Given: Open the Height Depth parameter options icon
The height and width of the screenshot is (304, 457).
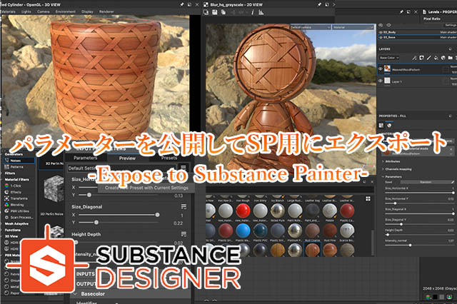Looking at the screenshot, I should click(184, 234).
